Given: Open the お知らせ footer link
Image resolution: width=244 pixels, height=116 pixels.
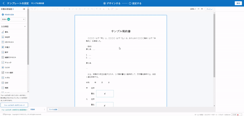Looking at the screenshot, I should coord(227,114).
